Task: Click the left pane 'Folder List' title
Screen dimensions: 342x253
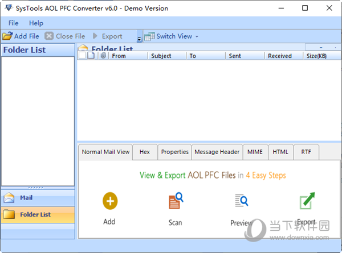Action: (x=25, y=50)
